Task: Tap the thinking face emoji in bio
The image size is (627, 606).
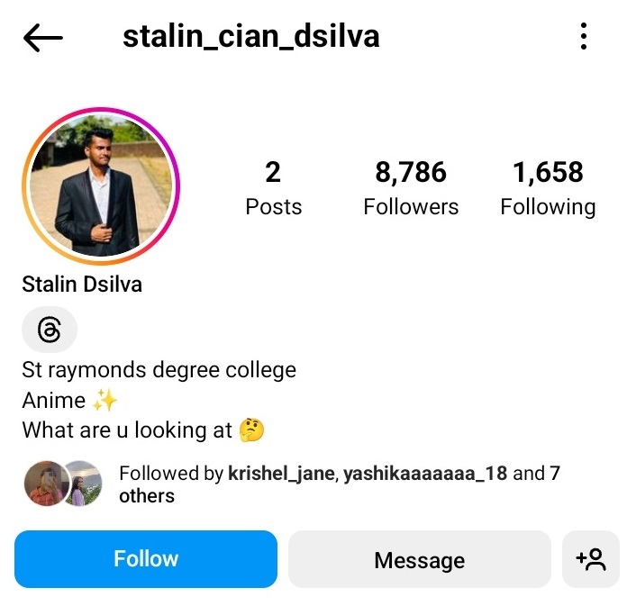Action: click(x=251, y=430)
